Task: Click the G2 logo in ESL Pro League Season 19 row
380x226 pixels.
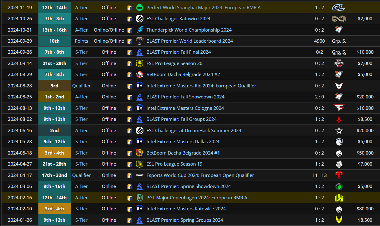Action: (339, 164)
